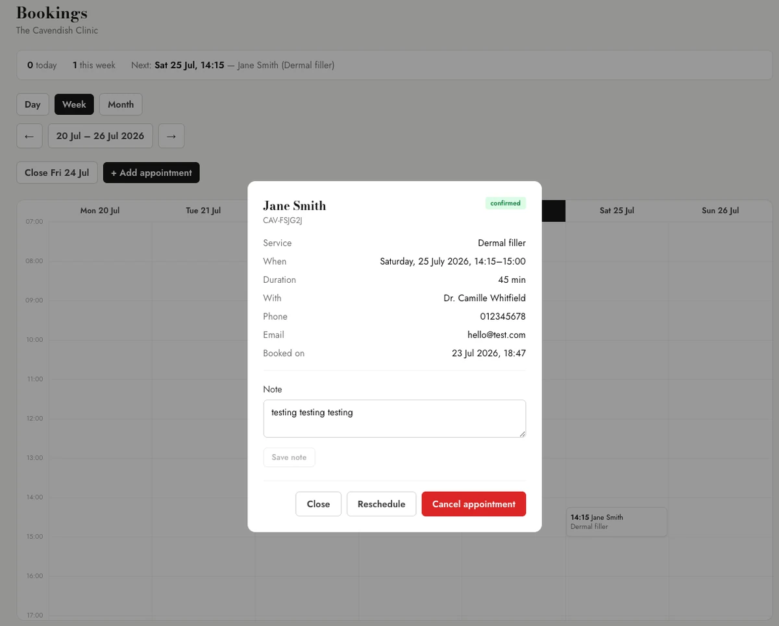Click the Dermal filler service value
779x626 pixels.
point(502,243)
